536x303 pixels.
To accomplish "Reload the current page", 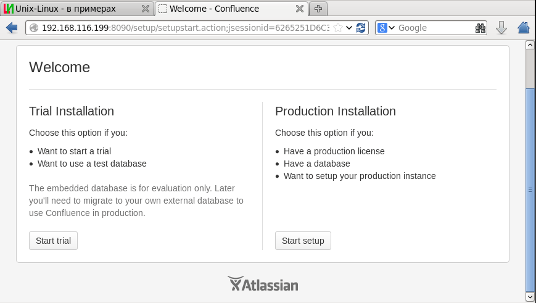I will click(361, 28).
